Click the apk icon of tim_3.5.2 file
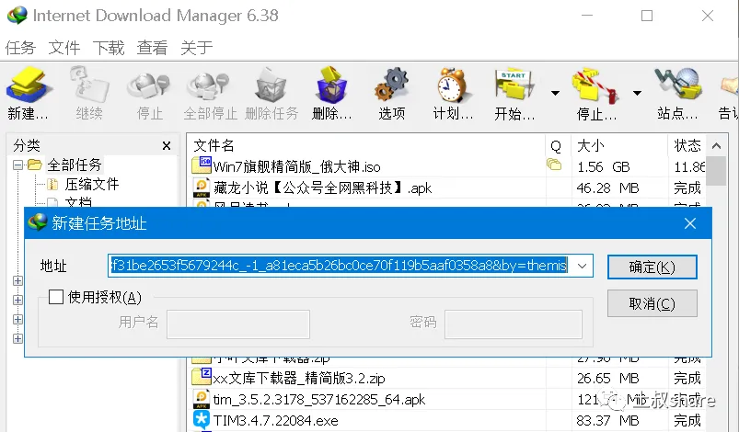This screenshot has width=739, height=432. tap(202, 399)
